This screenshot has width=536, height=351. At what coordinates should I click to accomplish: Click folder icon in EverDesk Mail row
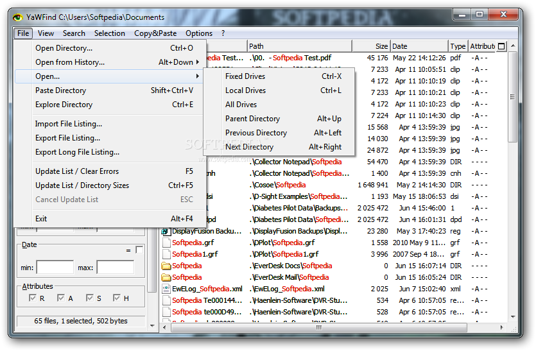click(166, 277)
